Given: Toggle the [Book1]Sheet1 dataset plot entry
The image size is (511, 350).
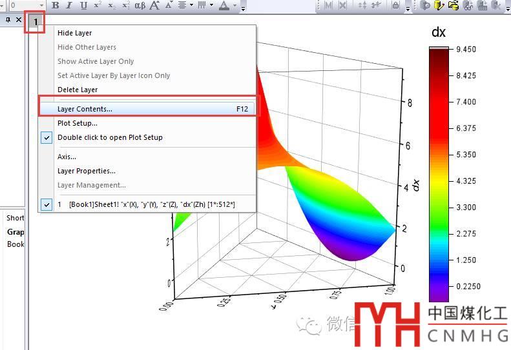Looking at the screenshot, I should click(x=147, y=204).
